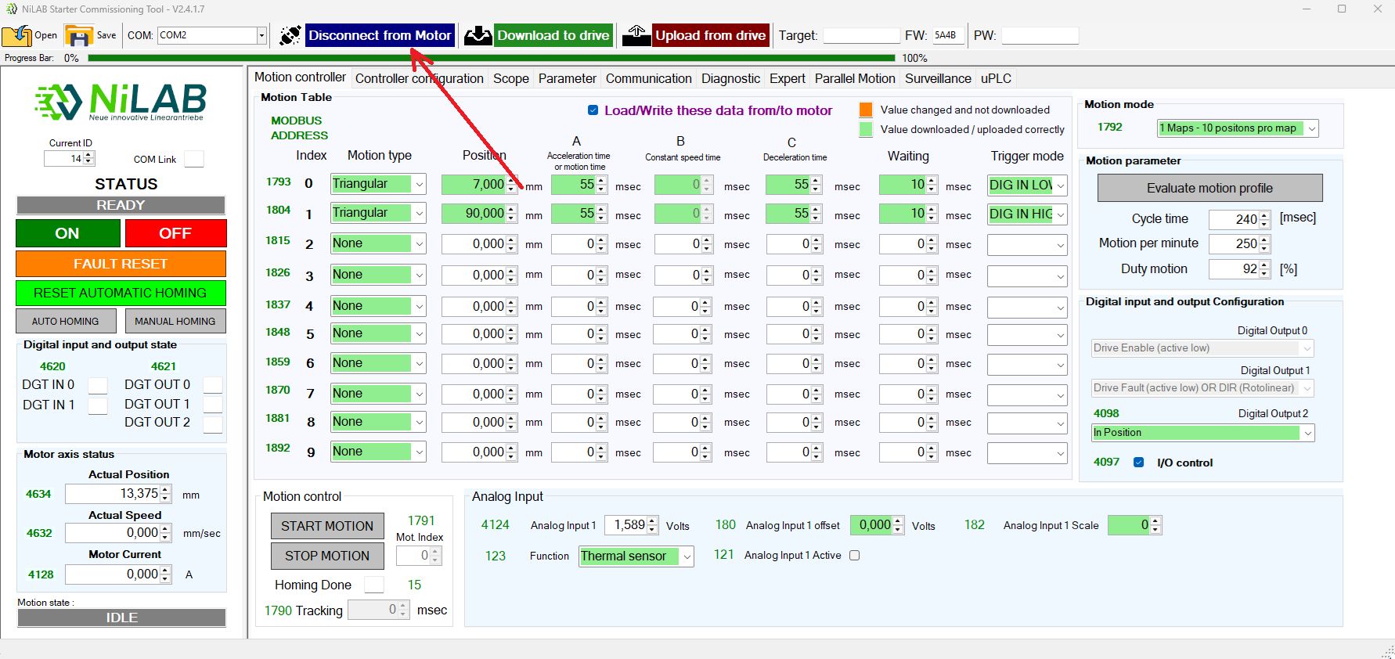Open the Motion mode maps dropdown

(x=1312, y=128)
